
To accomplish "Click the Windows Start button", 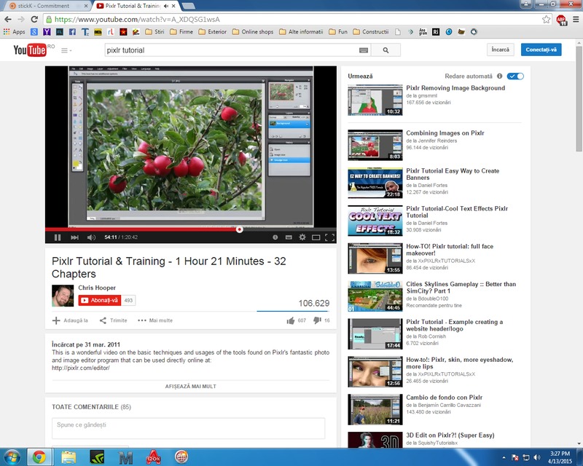I will (11, 457).
